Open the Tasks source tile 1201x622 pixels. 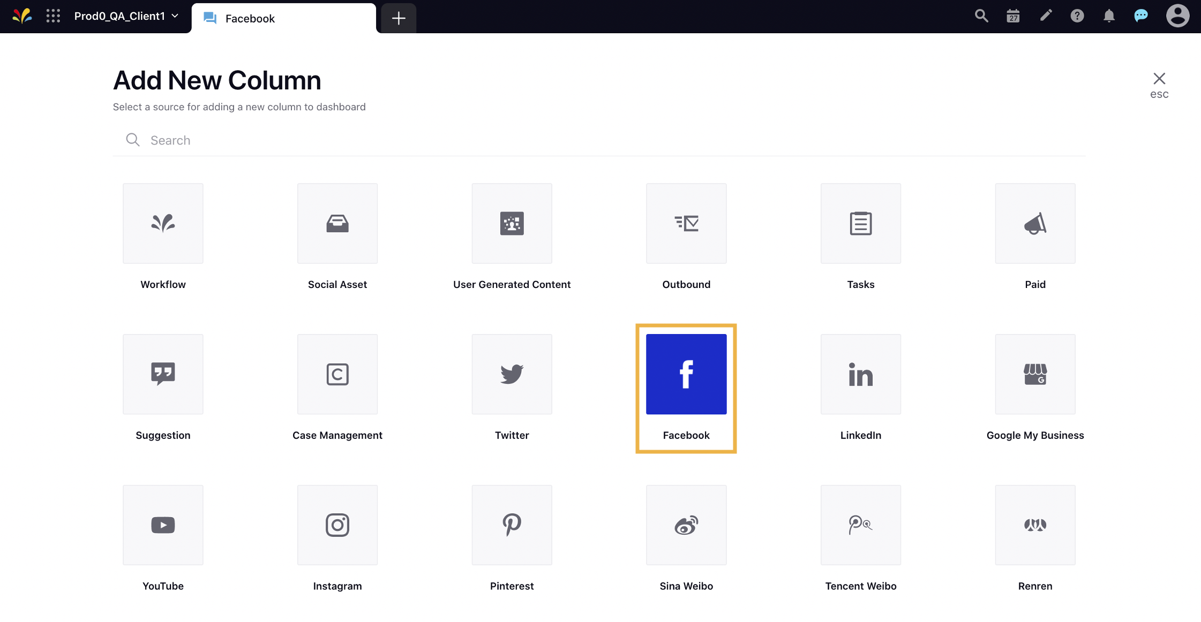click(x=861, y=223)
